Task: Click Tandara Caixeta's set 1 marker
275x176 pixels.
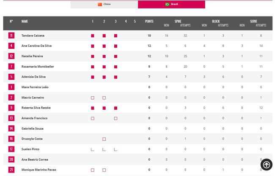Action: [93, 36]
